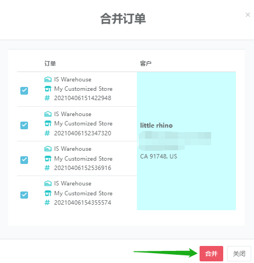Click warehouse icon of order 20210406154355574
This screenshot has height=263, width=254.
click(x=48, y=183)
